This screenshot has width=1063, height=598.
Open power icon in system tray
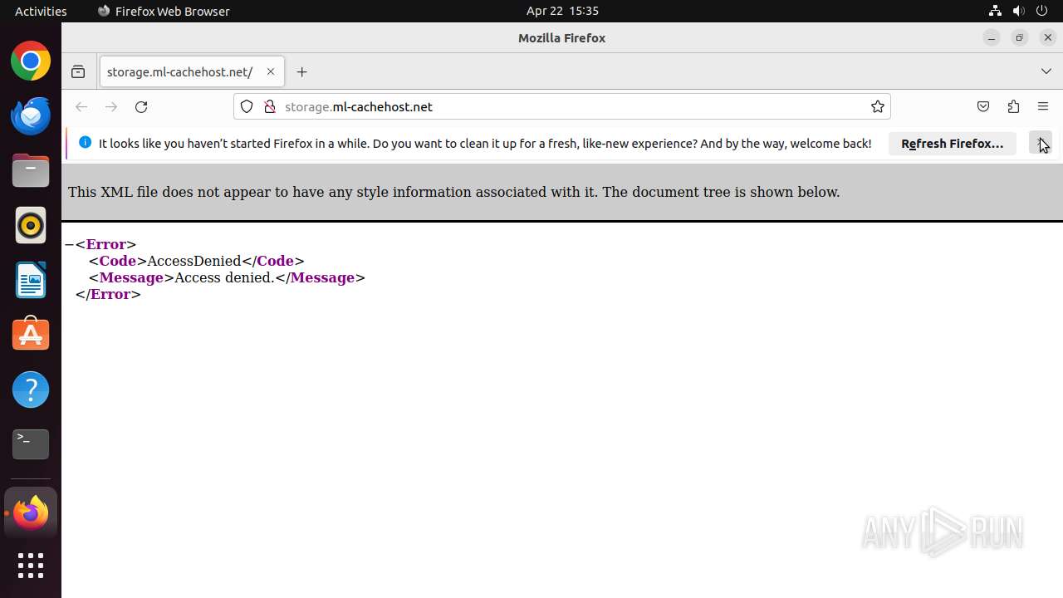pyautogui.click(x=1043, y=11)
